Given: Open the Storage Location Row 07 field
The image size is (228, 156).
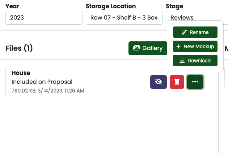Looking at the screenshot, I should click(124, 18).
